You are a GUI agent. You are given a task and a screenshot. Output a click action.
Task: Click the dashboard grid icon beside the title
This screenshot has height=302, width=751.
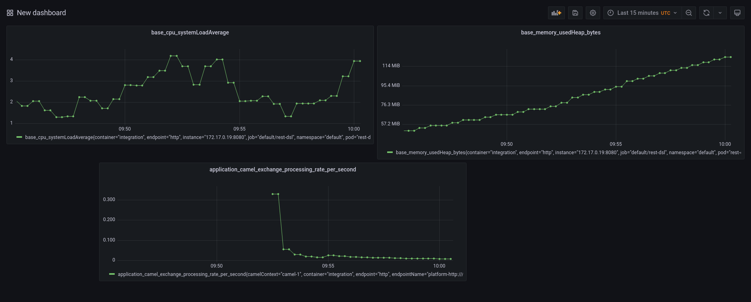pyautogui.click(x=10, y=13)
